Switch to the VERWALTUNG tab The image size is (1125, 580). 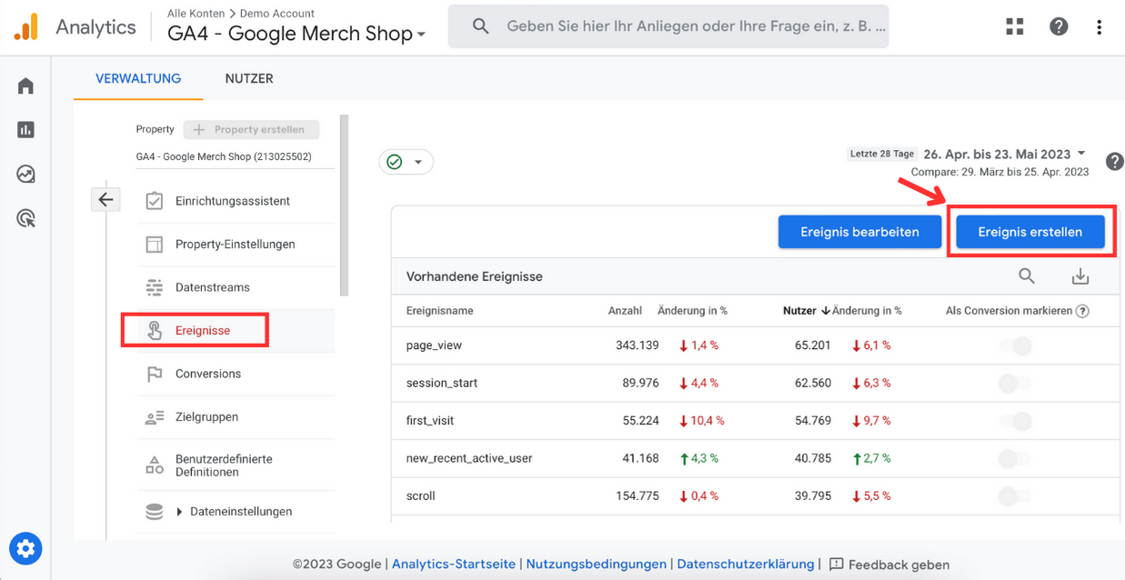tap(138, 78)
